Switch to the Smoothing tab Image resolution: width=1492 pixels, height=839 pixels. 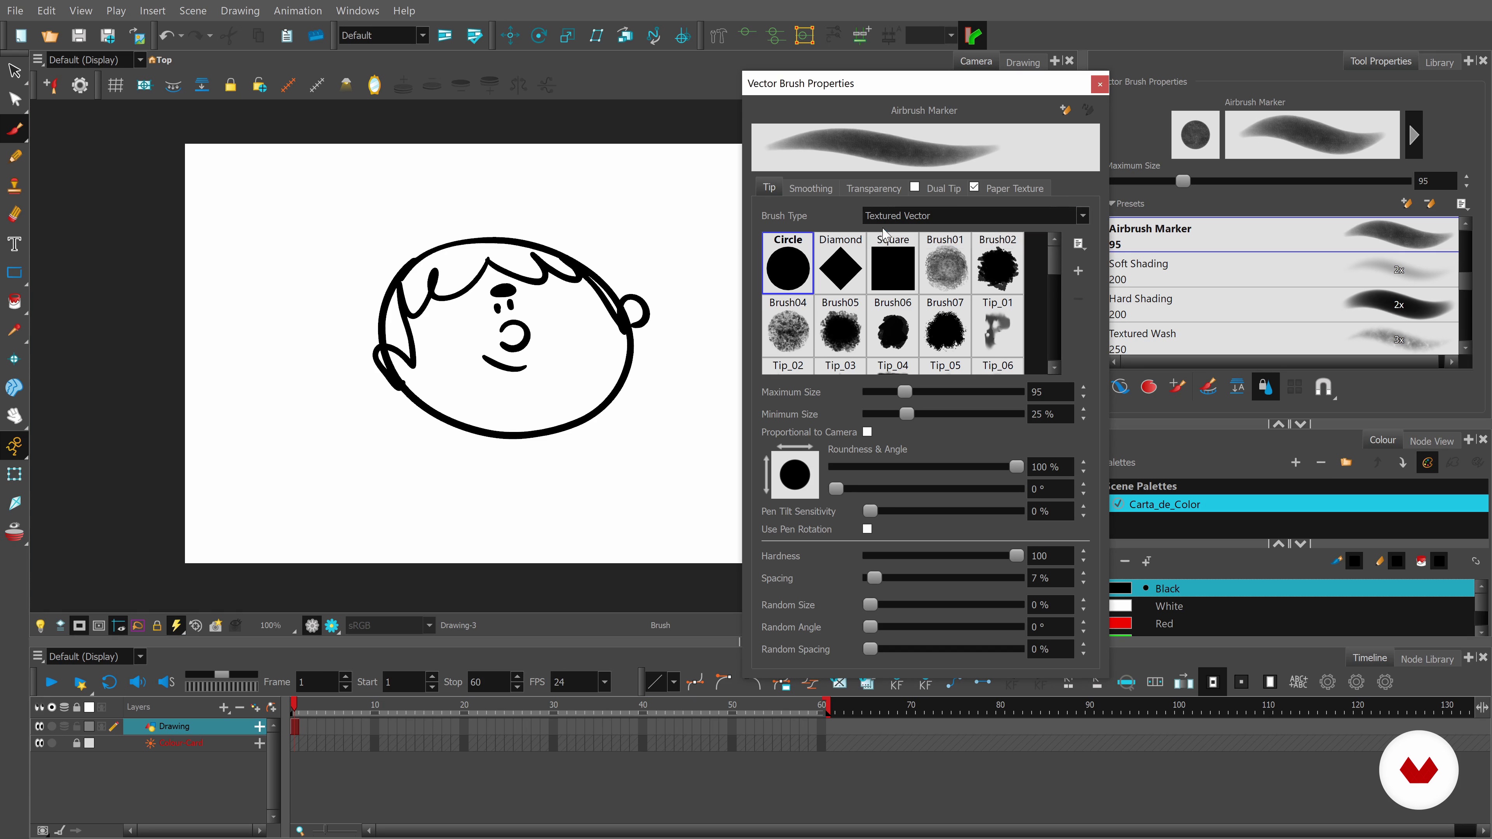[x=810, y=188]
